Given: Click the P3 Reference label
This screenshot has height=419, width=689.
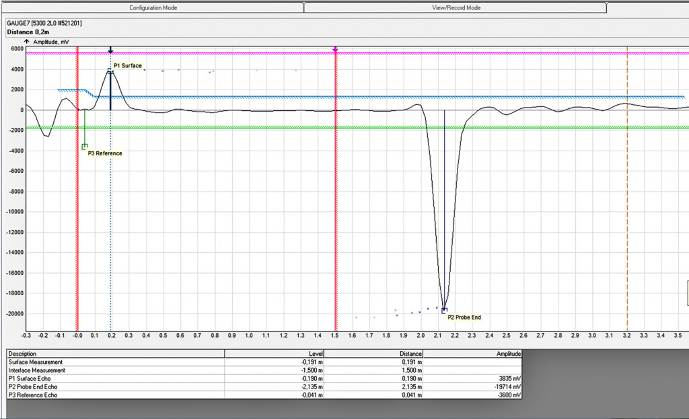Looking at the screenshot, I should point(105,153).
